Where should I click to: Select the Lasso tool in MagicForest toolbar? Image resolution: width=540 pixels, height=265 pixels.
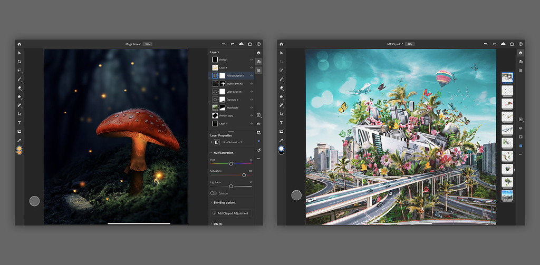[x=20, y=70]
